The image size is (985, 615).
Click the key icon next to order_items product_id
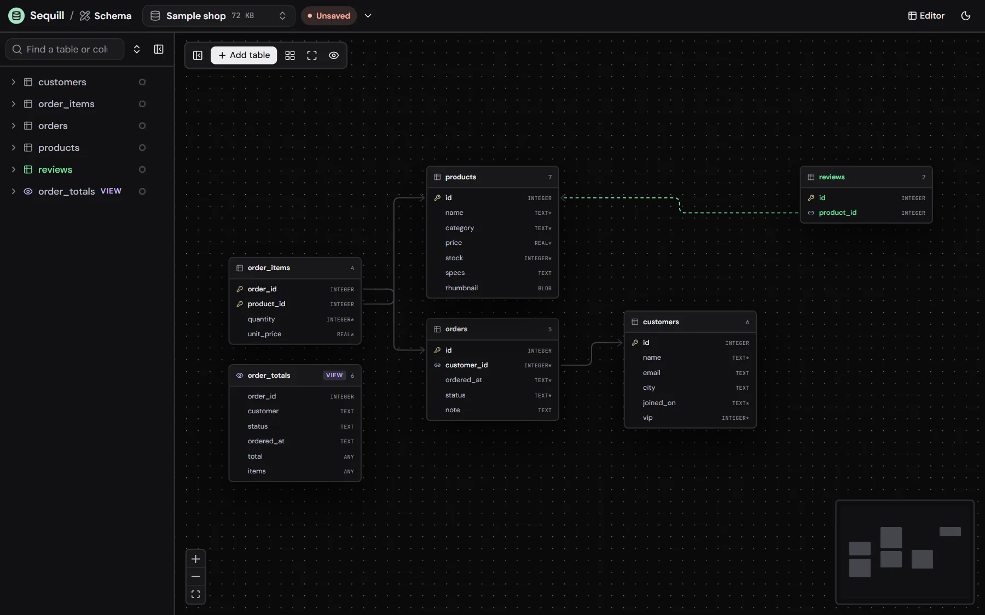240,304
